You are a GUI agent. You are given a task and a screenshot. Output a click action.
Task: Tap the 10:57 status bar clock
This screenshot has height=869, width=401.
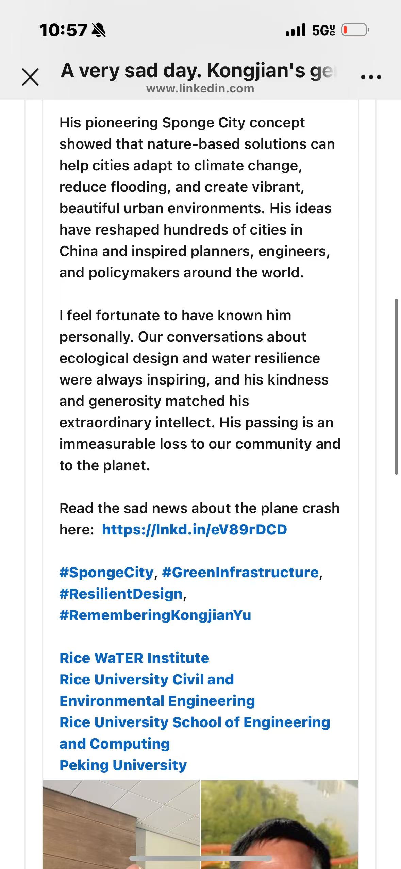(63, 30)
